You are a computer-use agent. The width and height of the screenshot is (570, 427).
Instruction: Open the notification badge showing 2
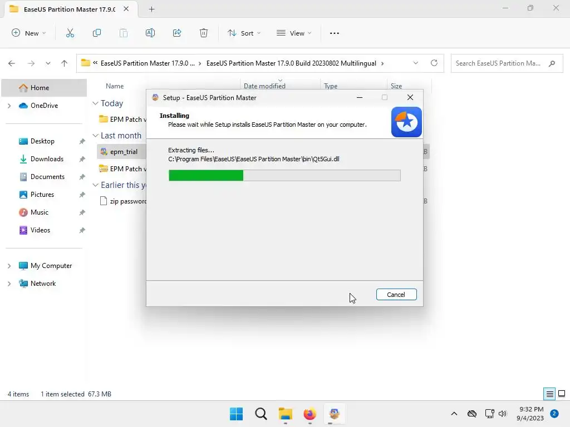point(554,414)
